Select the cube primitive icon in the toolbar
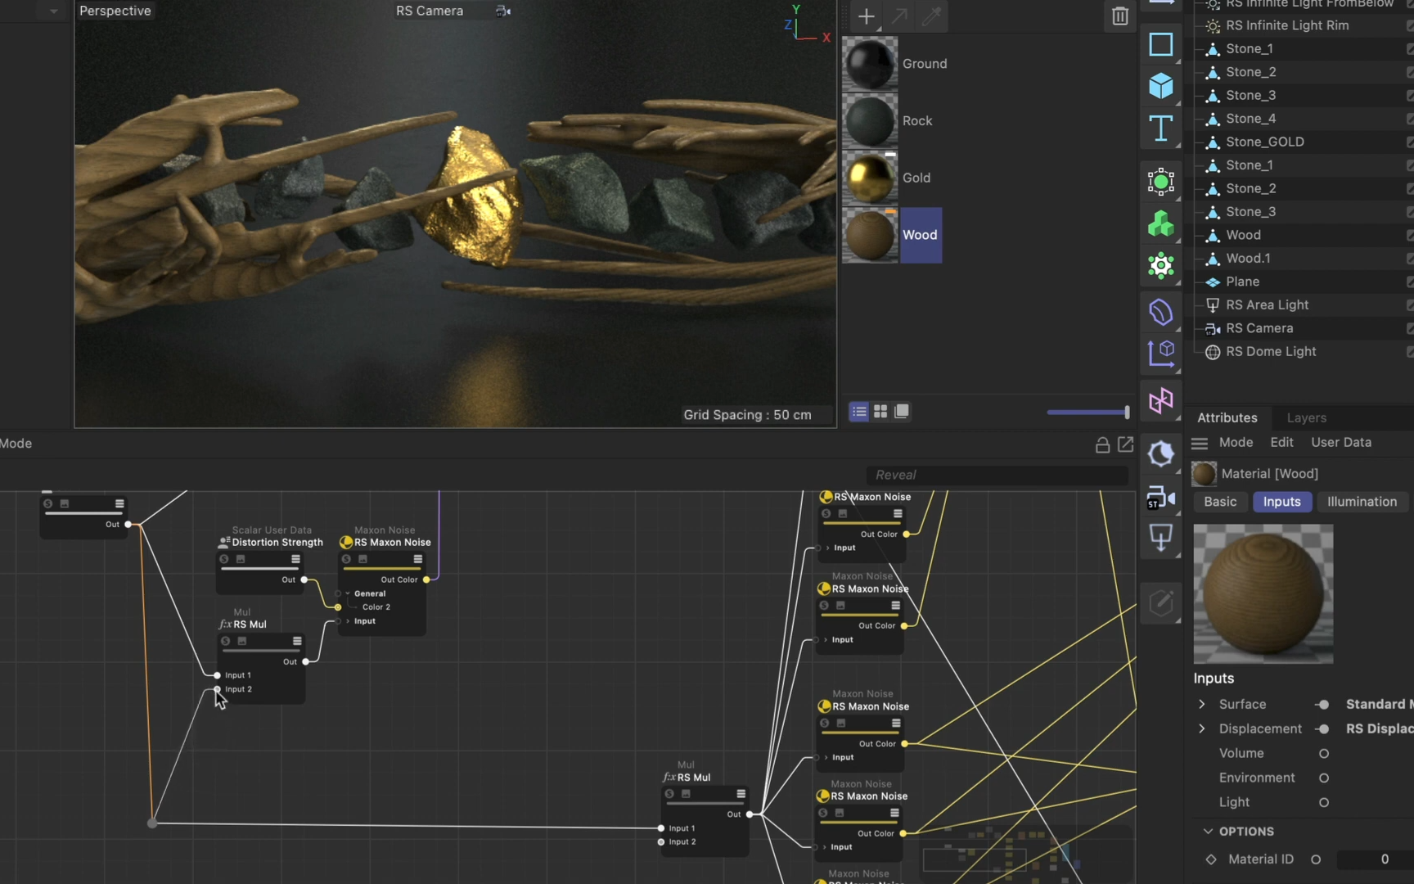 pyautogui.click(x=1161, y=87)
